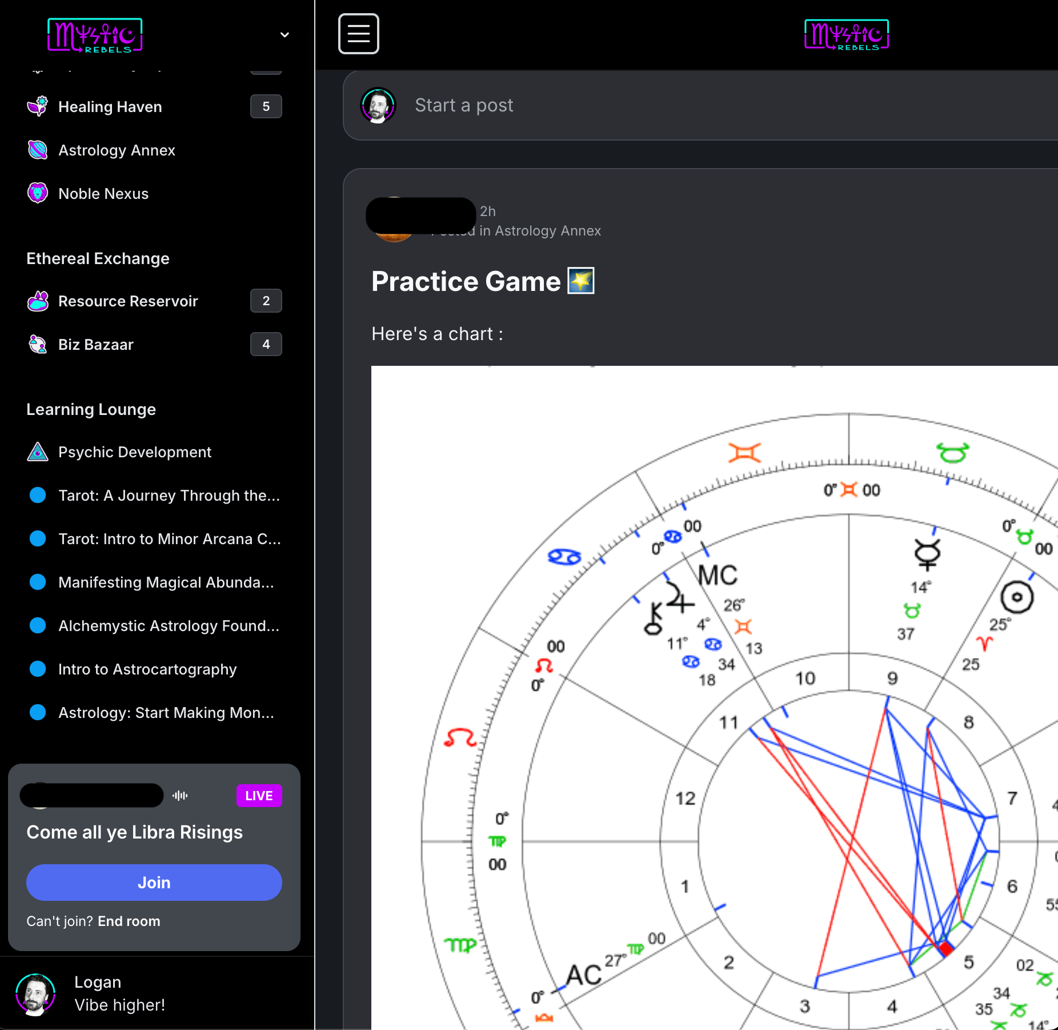
Task: Expand the Mystic Rebels community dropdown chevron
Action: click(284, 35)
